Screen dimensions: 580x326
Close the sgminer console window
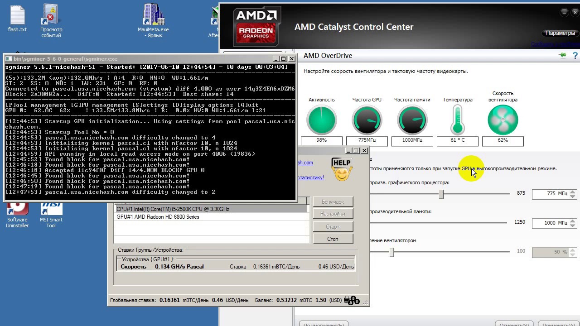pos(291,59)
